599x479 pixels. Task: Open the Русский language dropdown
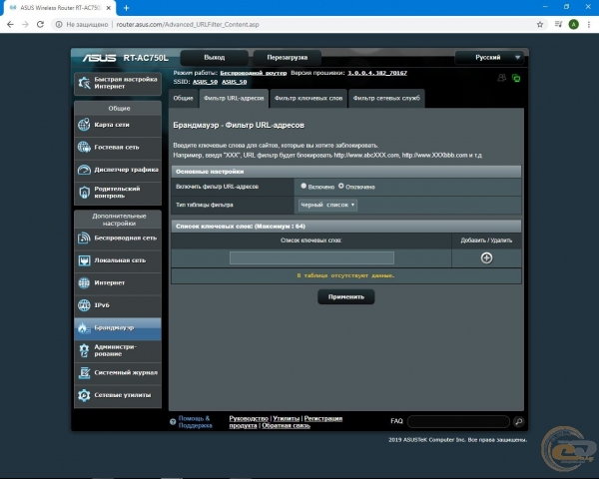[x=489, y=58]
